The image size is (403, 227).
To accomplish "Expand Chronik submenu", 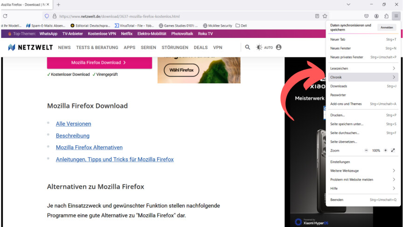I will point(363,77).
